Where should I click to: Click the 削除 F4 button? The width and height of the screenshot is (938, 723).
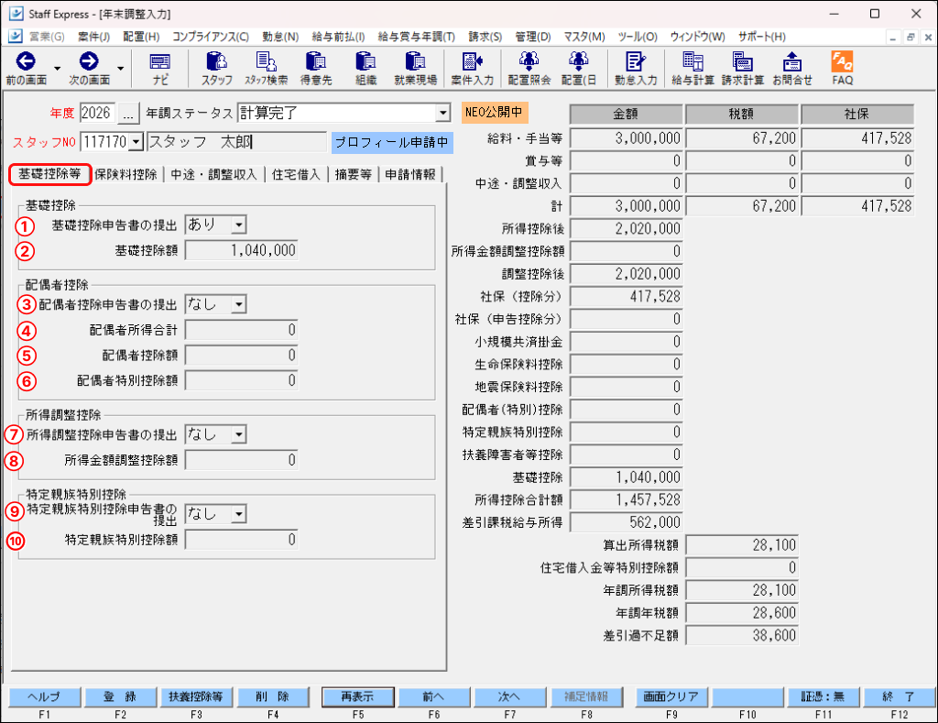point(273,696)
